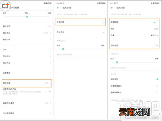This screenshot has width=162, height=121.
Task: Open 自动息屏 via its chevron
Action: pos(50,33)
